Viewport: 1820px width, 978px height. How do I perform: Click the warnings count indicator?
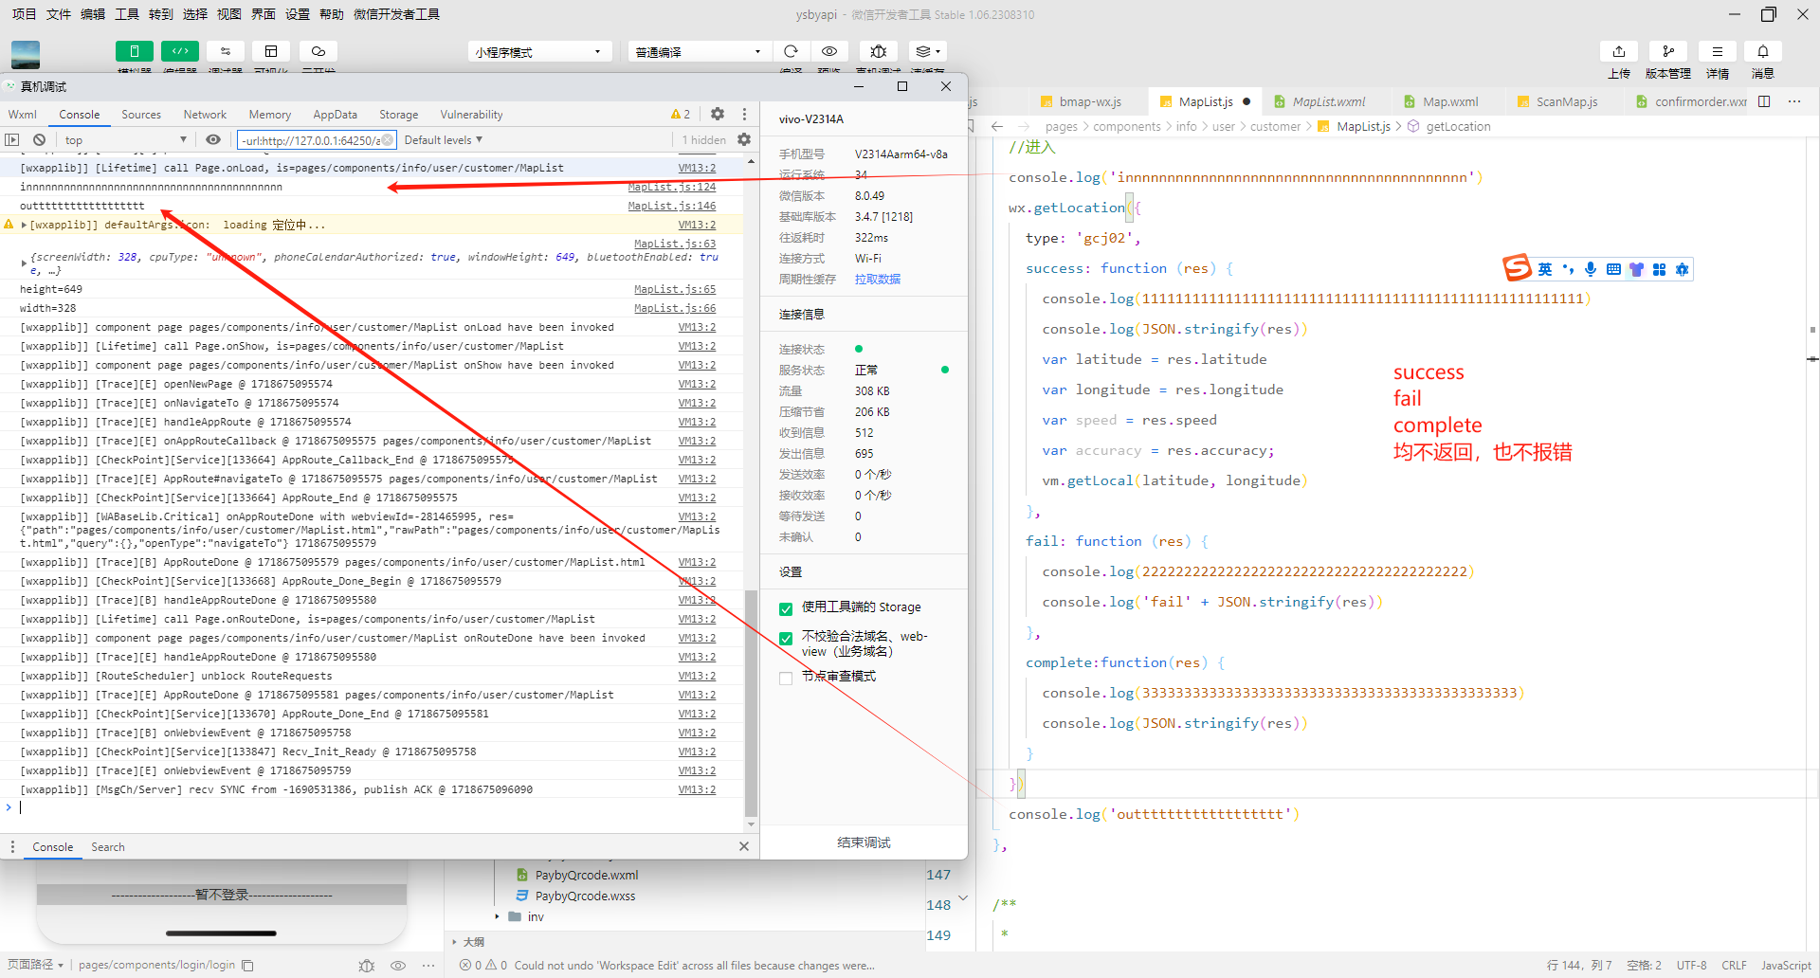click(x=681, y=114)
